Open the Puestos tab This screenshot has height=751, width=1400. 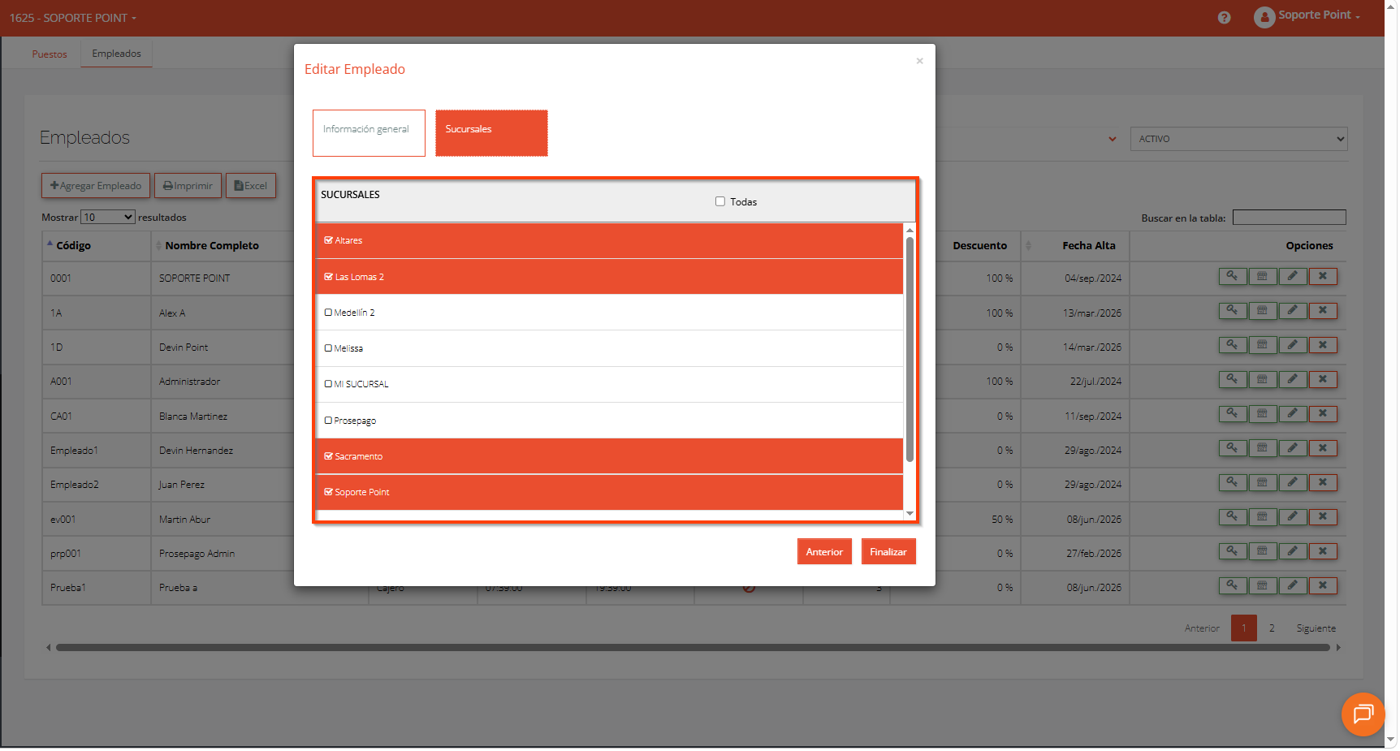click(50, 54)
